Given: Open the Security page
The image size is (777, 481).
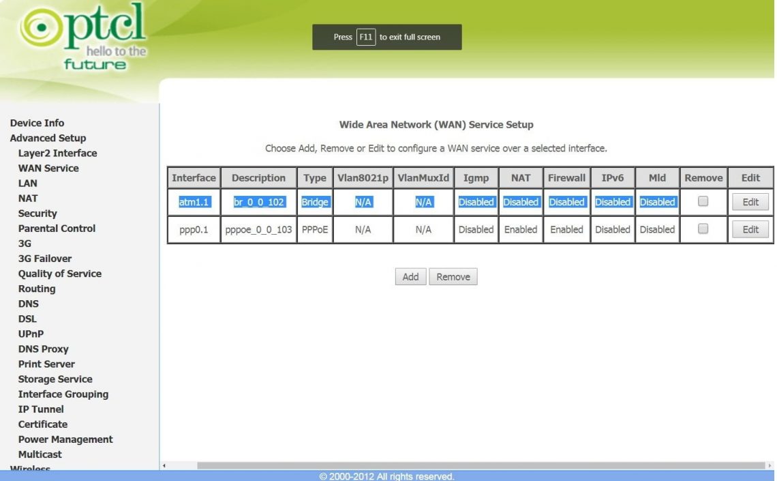Looking at the screenshot, I should pos(37,213).
